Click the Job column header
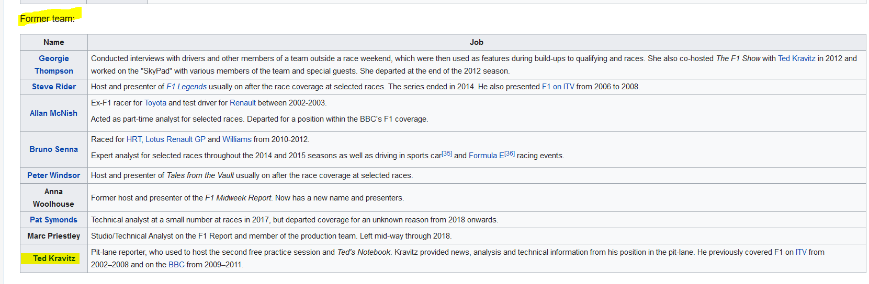The image size is (869, 284). click(476, 42)
